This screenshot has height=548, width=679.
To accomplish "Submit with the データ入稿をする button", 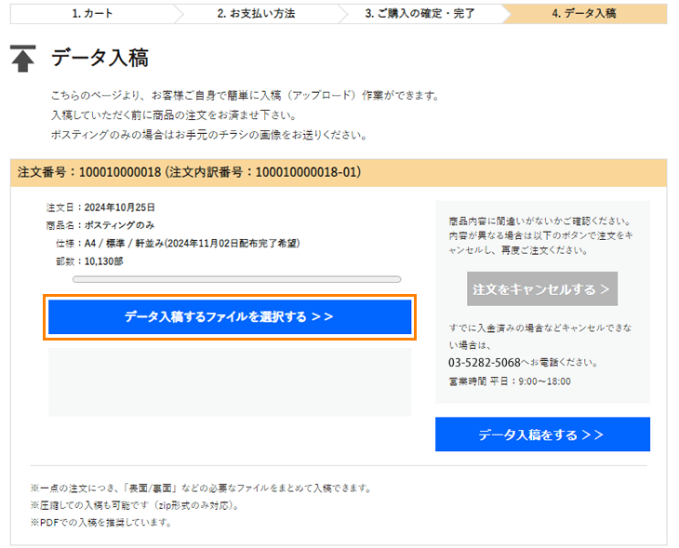I will tap(541, 434).
